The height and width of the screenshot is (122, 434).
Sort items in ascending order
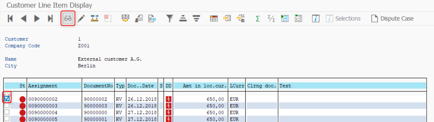(x=183, y=18)
